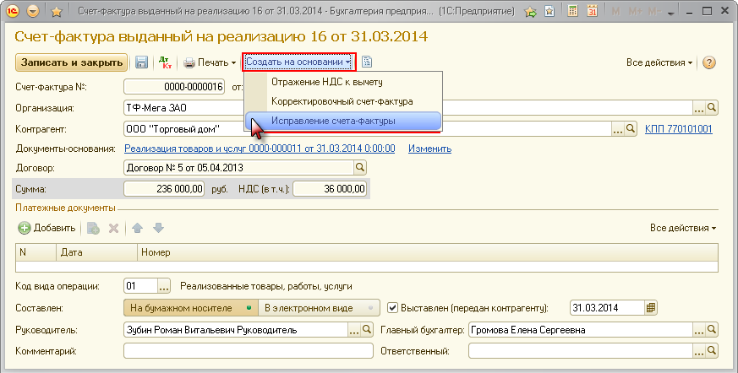Click the Руководитель field Зубин Роман Витальевич

click(235, 330)
